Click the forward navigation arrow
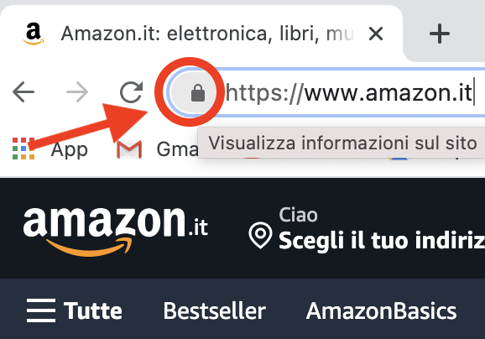This screenshot has width=485, height=339. (x=77, y=91)
